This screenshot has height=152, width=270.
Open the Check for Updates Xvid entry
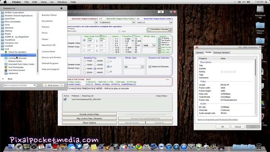[x=17, y=52]
